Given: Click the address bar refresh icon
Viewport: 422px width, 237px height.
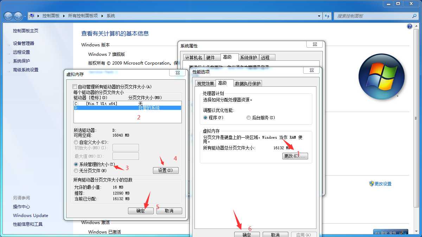Looking at the screenshot, I should (327, 16).
